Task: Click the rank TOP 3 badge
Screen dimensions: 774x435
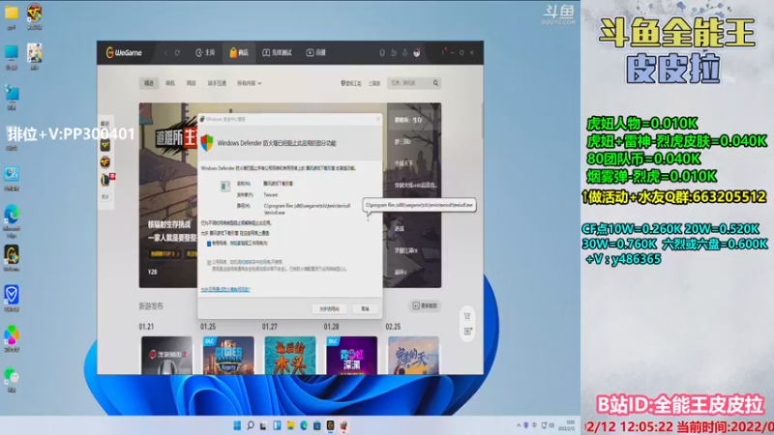Action: coord(165,254)
